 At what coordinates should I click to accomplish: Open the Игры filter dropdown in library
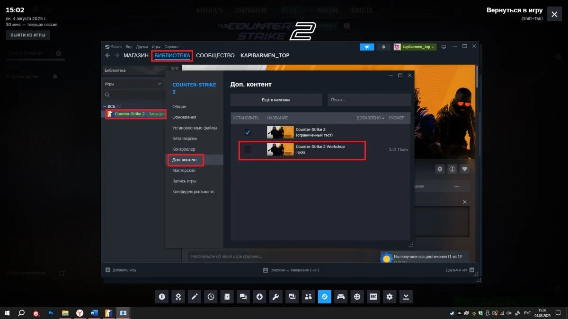point(133,84)
